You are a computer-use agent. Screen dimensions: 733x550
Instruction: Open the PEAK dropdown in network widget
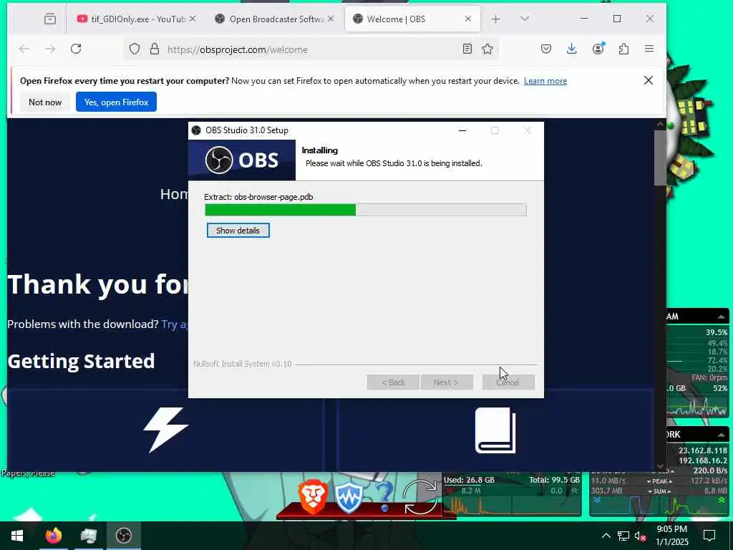[x=660, y=481]
